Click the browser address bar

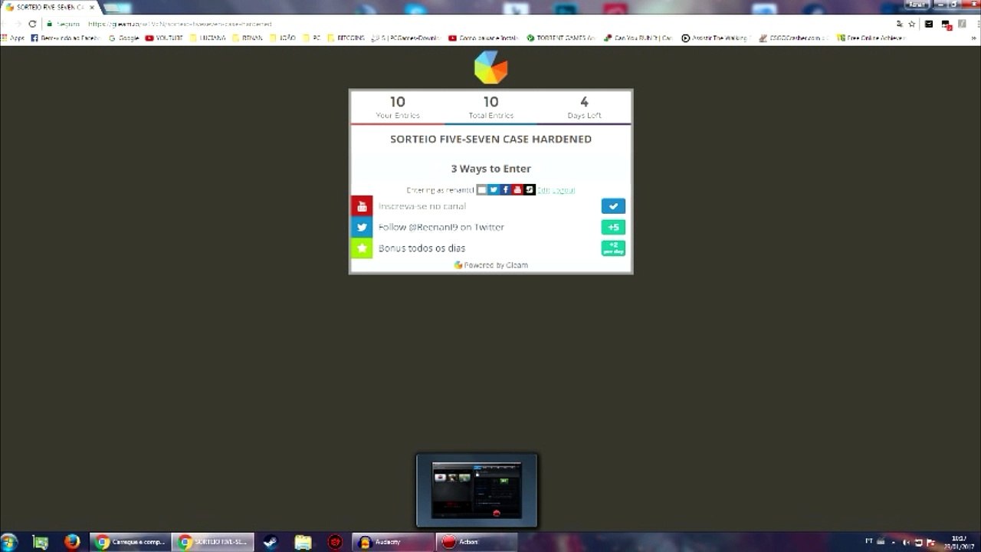click(x=468, y=24)
